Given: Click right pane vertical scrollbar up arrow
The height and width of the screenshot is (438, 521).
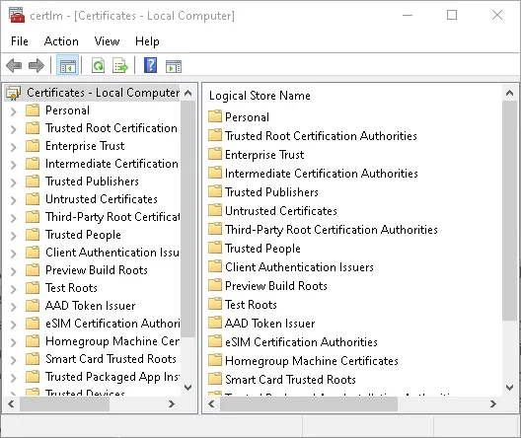Looking at the screenshot, I should (509, 94).
